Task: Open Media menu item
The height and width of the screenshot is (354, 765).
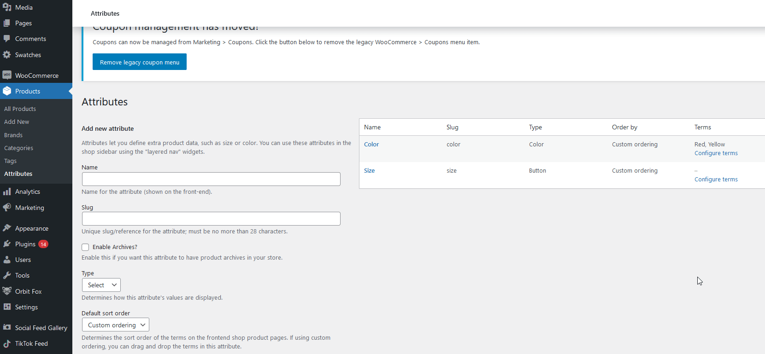Action: click(x=24, y=7)
